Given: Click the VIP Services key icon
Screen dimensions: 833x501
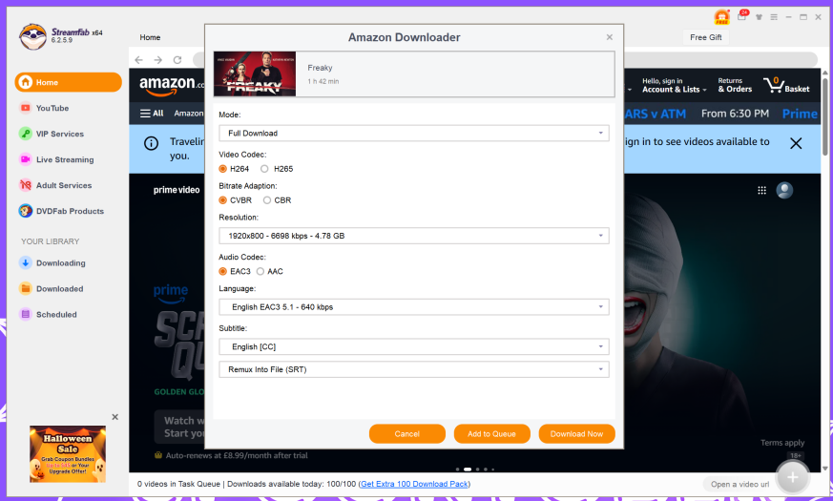Looking at the screenshot, I should click(x=25, y=134).
